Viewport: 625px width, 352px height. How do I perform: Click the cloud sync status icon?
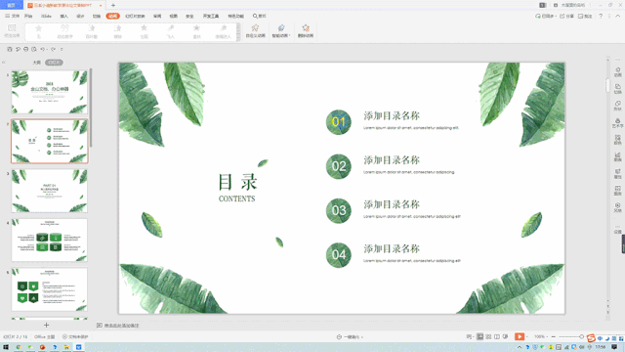point(538,16)
